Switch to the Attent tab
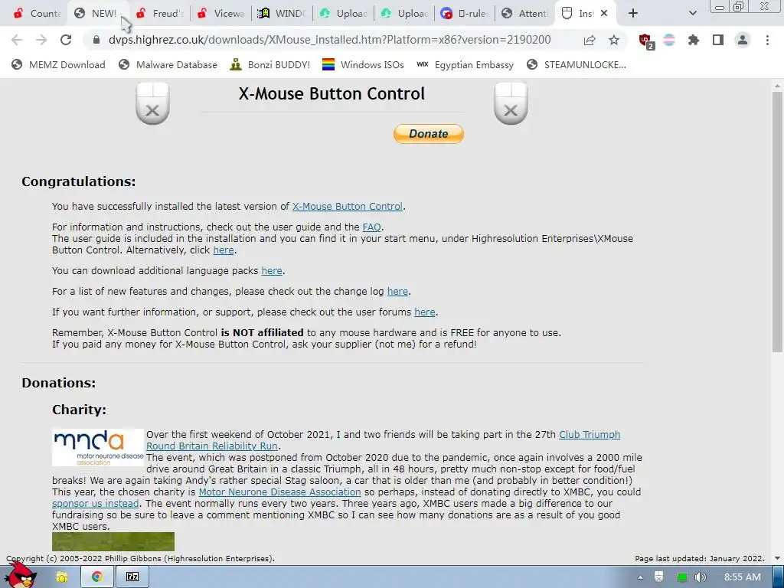The height and width of the screenshot is (588, 784). pyautogui.click(x=525, y=14)
